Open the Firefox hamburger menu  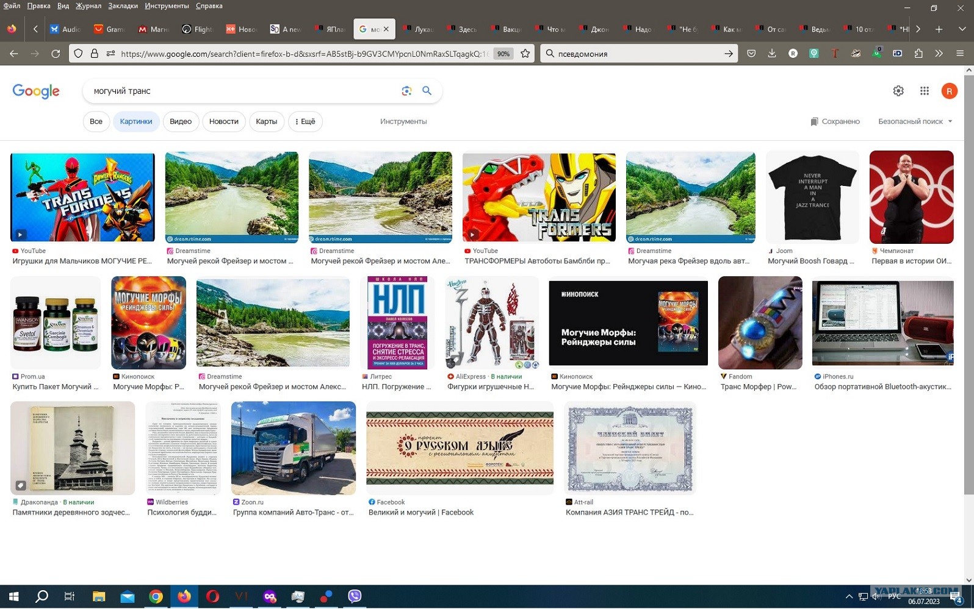(x=960, y=54)
